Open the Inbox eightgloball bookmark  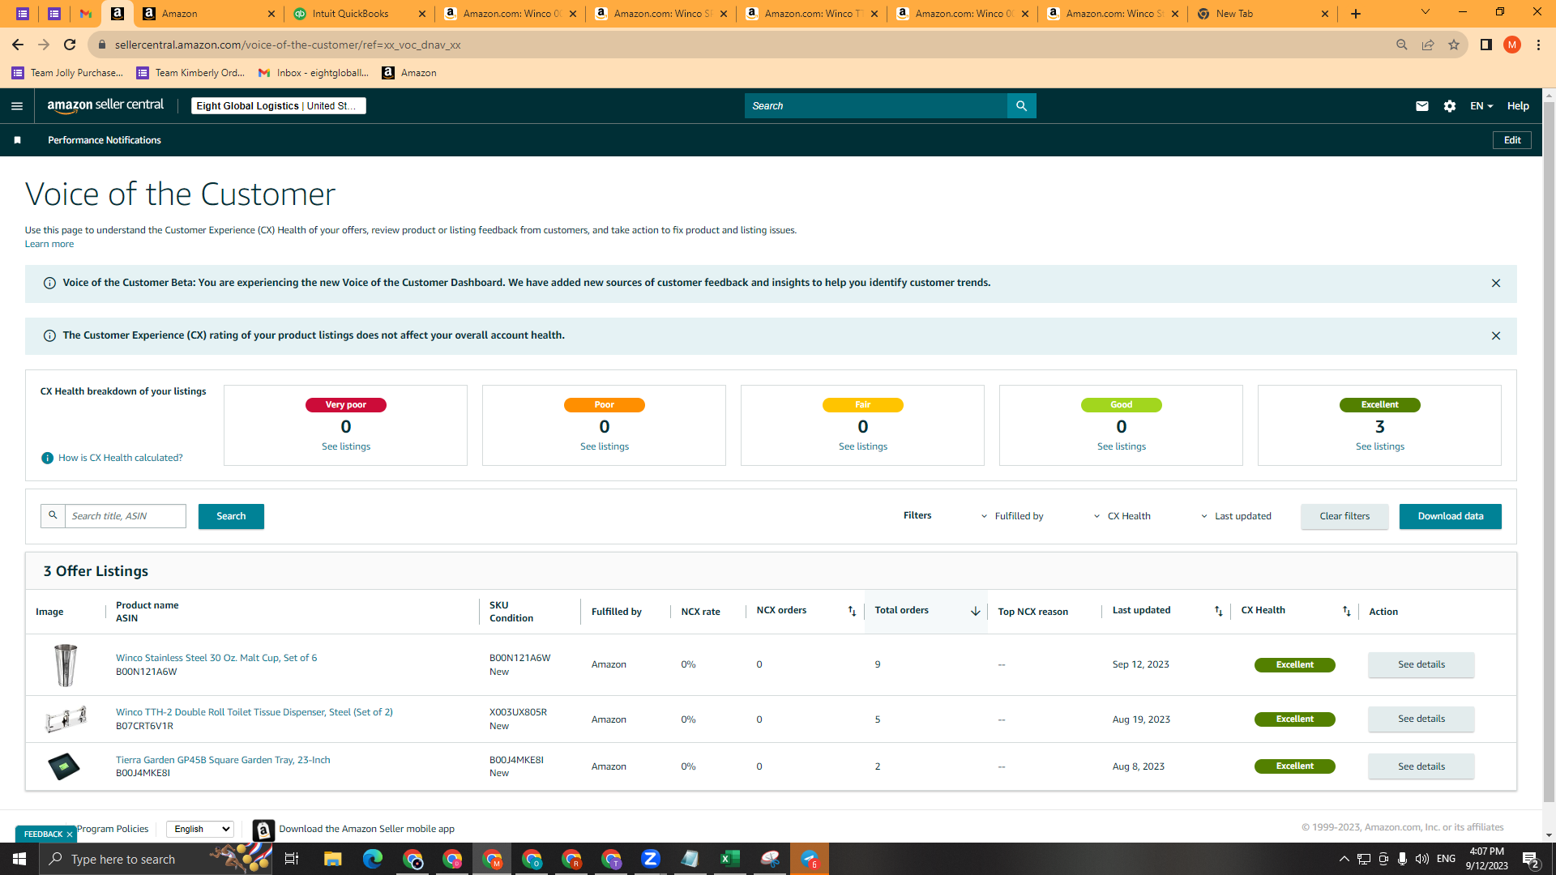(x=314, y=73)
